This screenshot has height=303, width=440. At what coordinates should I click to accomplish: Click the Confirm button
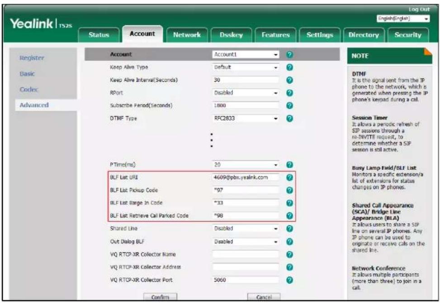[x=160, y=297]
